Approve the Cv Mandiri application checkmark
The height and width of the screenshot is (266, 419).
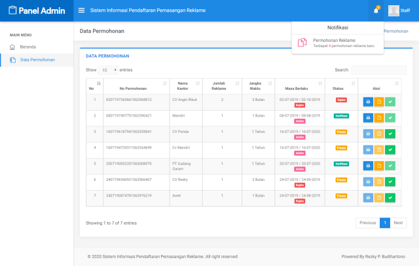[x=390, y=149]
